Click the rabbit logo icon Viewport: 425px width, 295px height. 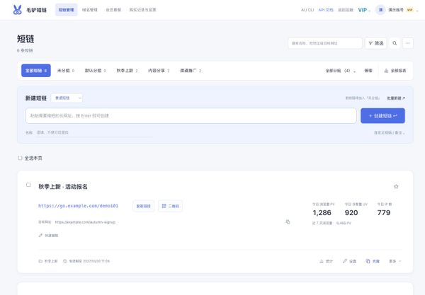click(x=17, y=10)
